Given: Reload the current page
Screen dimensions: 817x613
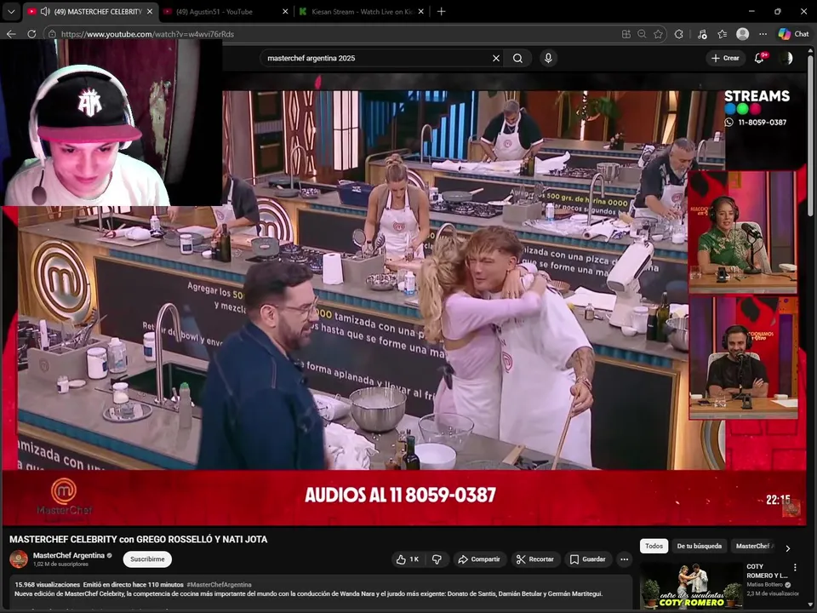Looking at the screenshot, I should (31, 34).
